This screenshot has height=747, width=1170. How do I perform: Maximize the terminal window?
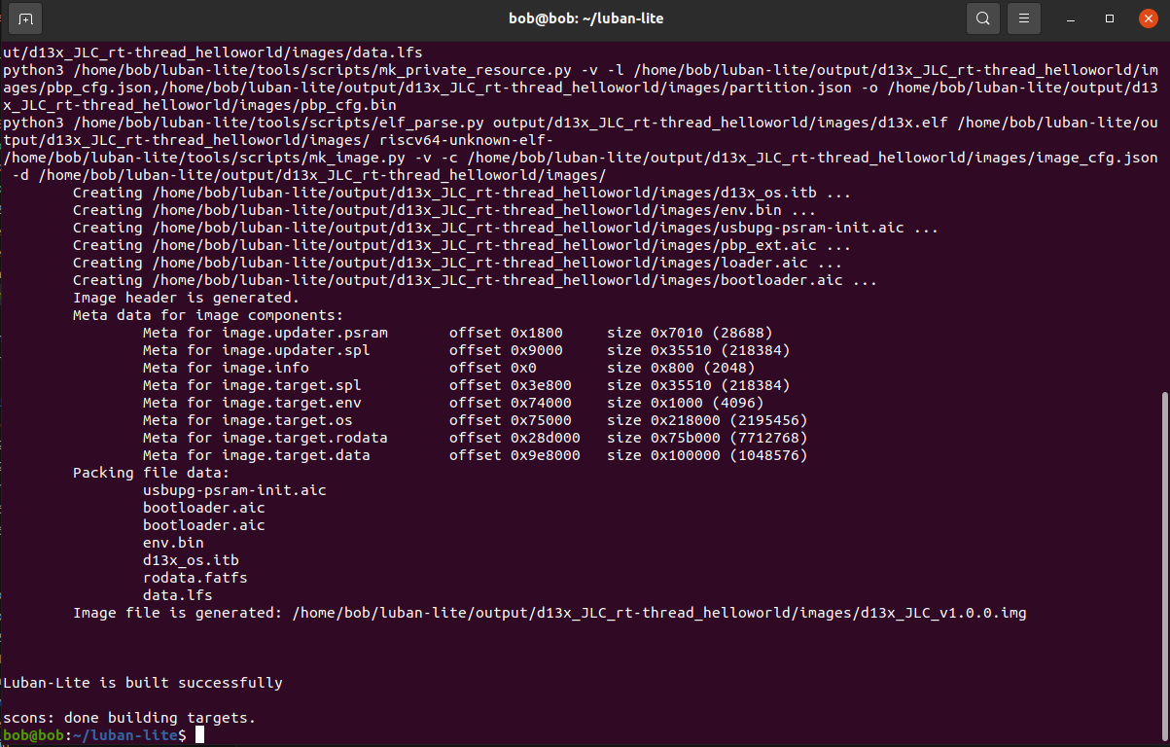point(1110,18)
